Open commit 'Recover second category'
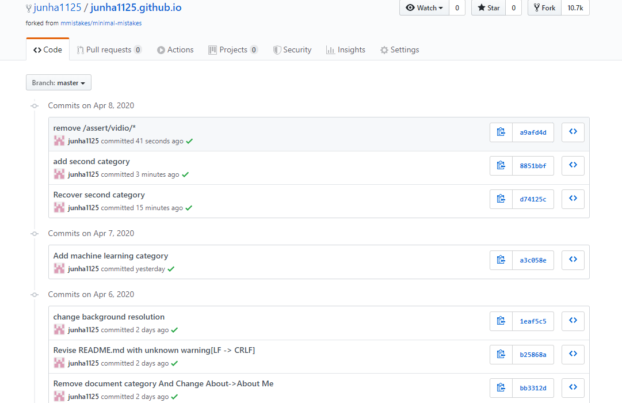 point(99,195)
